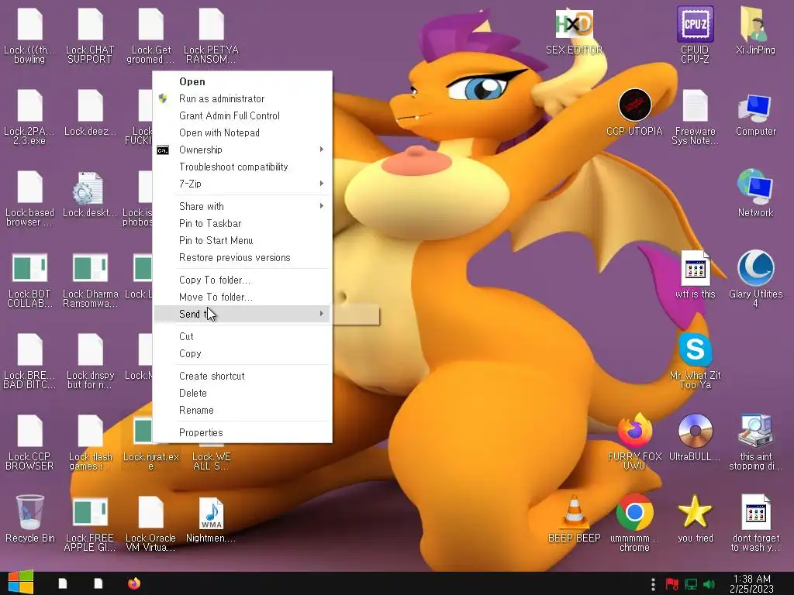Select the Lock.CCP BROWSER file icon
Screen dimensions: 794x595
(x=30, y=431)
